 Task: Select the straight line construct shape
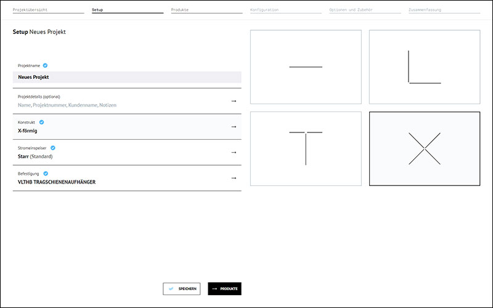click(306, 67)
